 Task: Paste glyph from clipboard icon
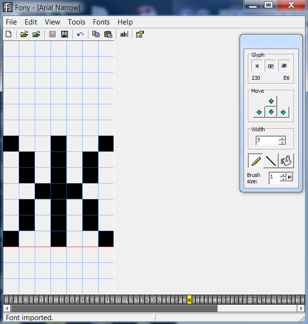pos(108,34)
